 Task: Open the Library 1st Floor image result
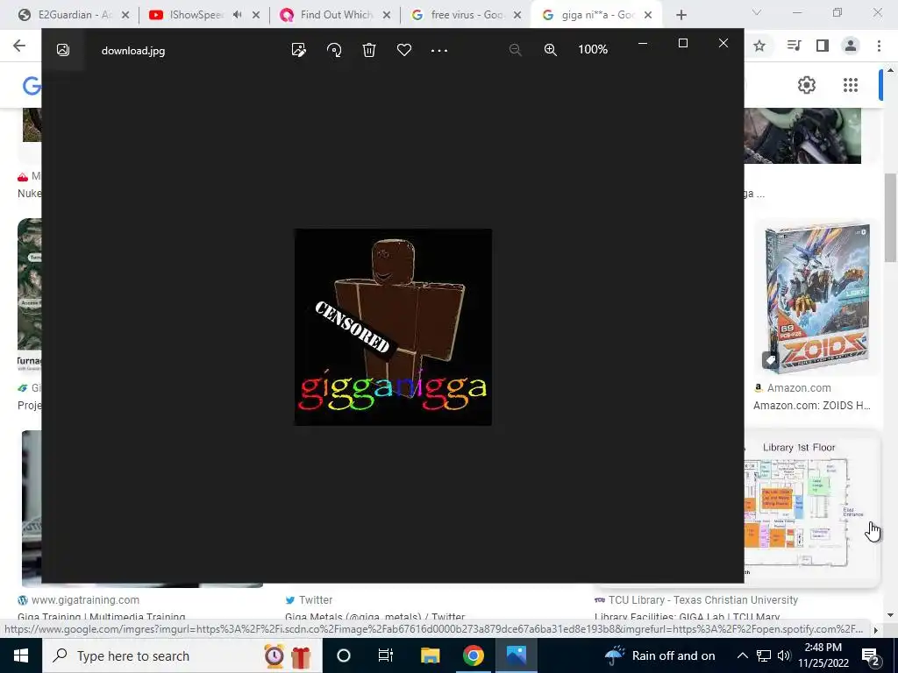[x=811, y=507]
